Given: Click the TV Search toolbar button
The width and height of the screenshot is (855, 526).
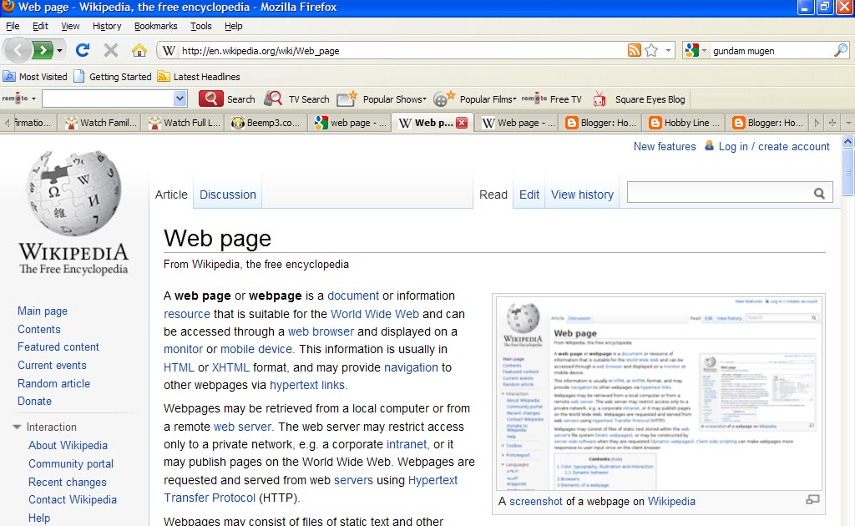Looking at the screenshot, I should coord(297,99).
